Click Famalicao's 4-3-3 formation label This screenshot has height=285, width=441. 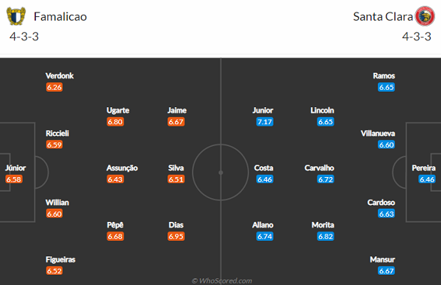click(24, 37)
